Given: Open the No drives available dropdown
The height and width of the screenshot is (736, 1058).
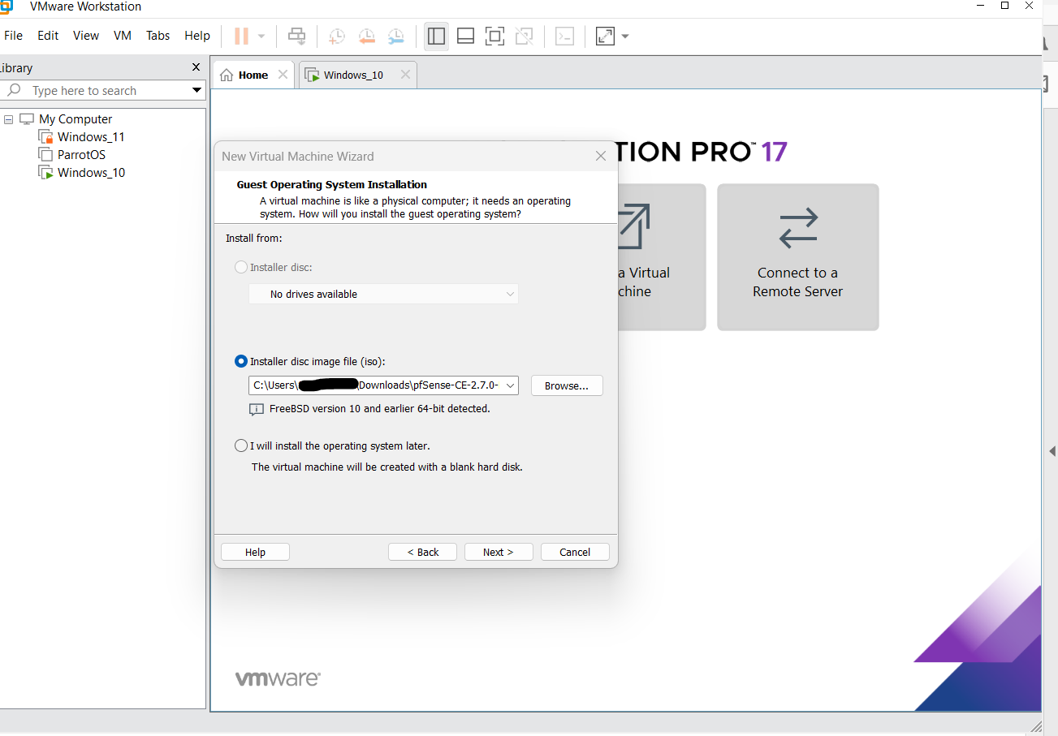Looking at the screenshot, I should tap(383, 294).
